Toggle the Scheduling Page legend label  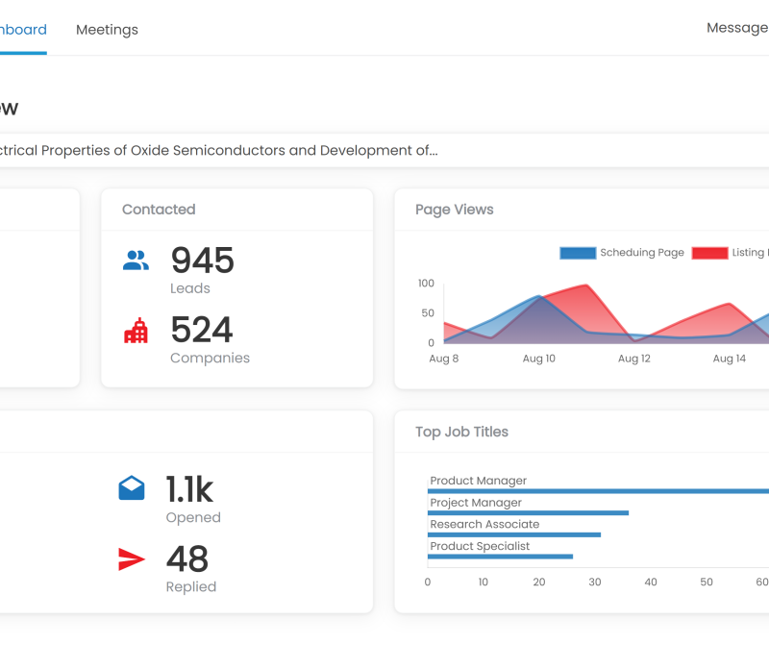641,253
